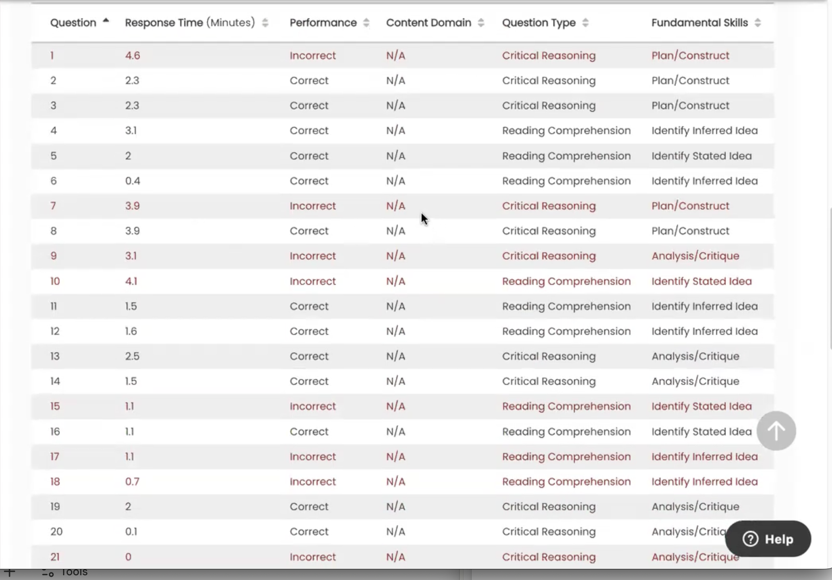Screen dimensions: 832x580
Task: Click the Tools label at bottom
Action: [74, 572]
